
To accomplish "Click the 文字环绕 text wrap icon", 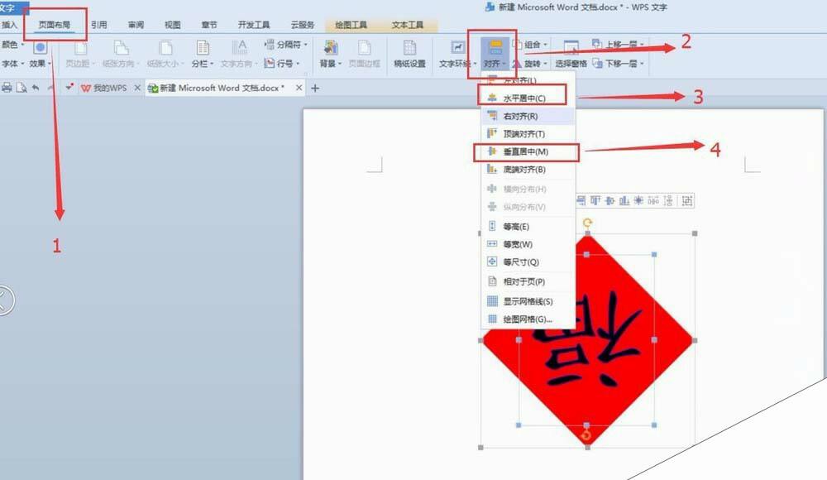I will coord(457,47).
